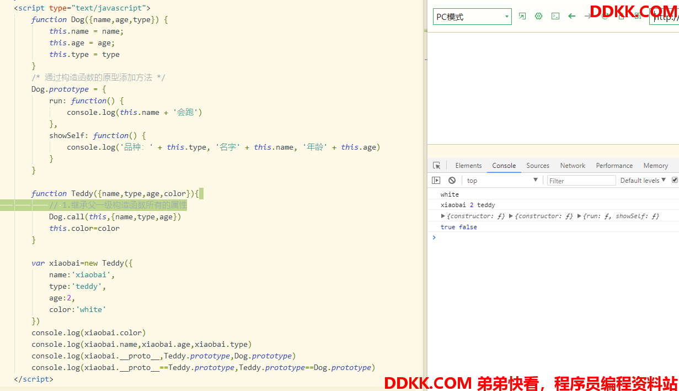Open the Default levels dropdown
This screenshot has width=679, height=391.
[x=643, y=181]
